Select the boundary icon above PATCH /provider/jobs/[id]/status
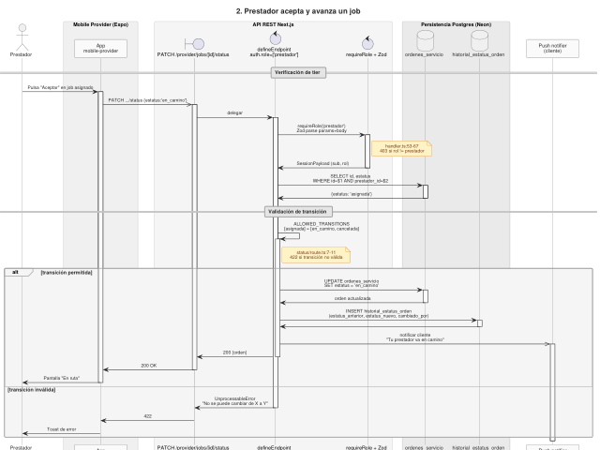Image resolution: width=600 pixels, height=450 pixels. pos(194,44)
